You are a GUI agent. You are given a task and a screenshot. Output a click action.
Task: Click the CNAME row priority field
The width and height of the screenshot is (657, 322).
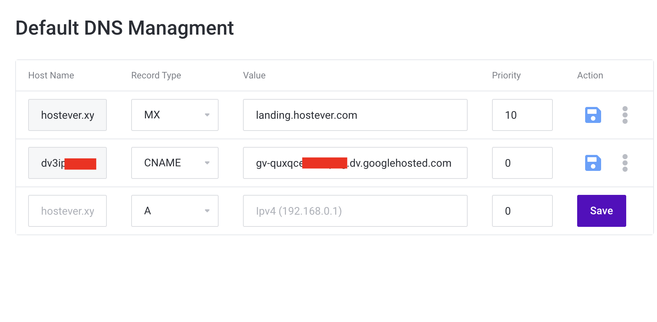[x=522, y=163]
